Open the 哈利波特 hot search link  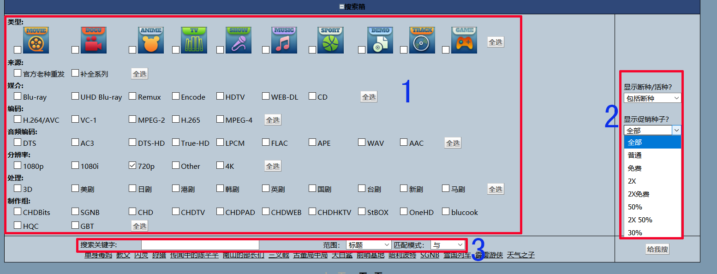point(402,255)
